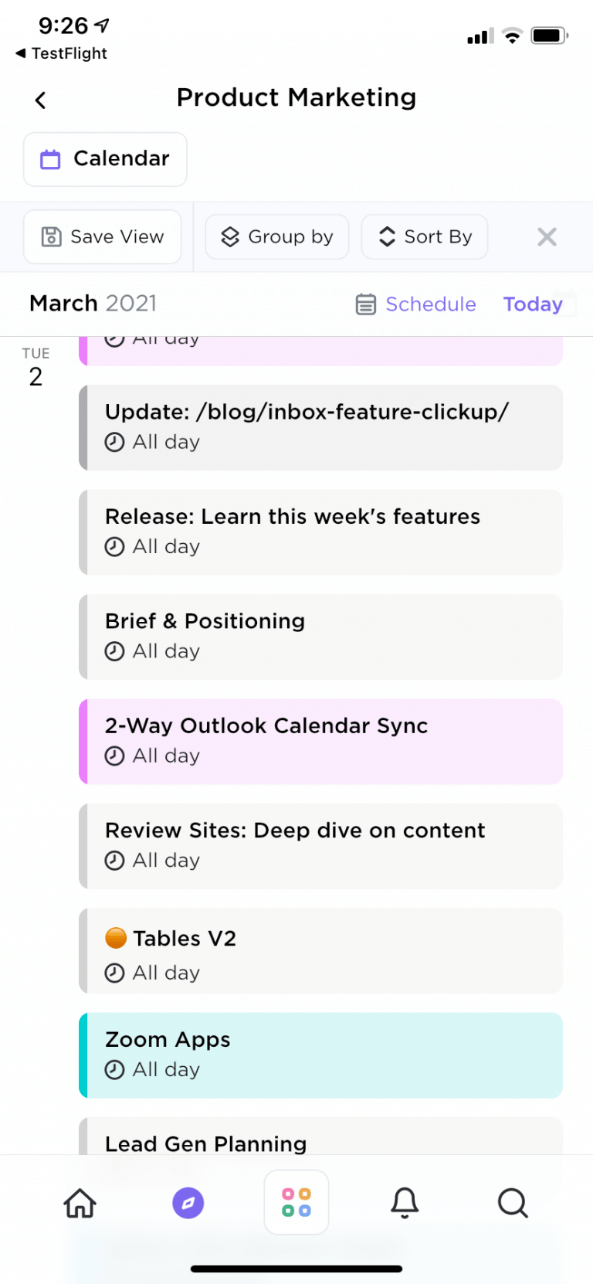593x1284 pixels.
Task: Open search with the magnifier icon
Action: (513, 1203)
